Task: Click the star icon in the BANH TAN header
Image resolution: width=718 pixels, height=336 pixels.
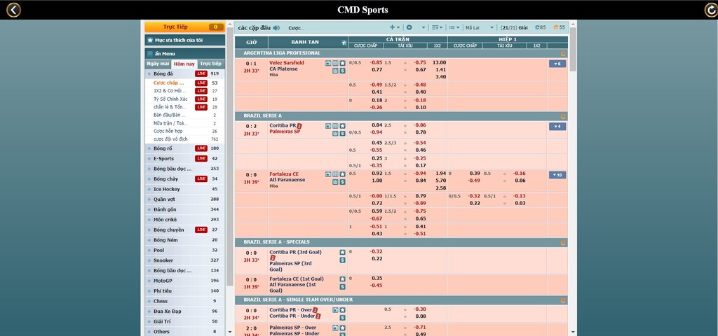Action: pos(344,42)
